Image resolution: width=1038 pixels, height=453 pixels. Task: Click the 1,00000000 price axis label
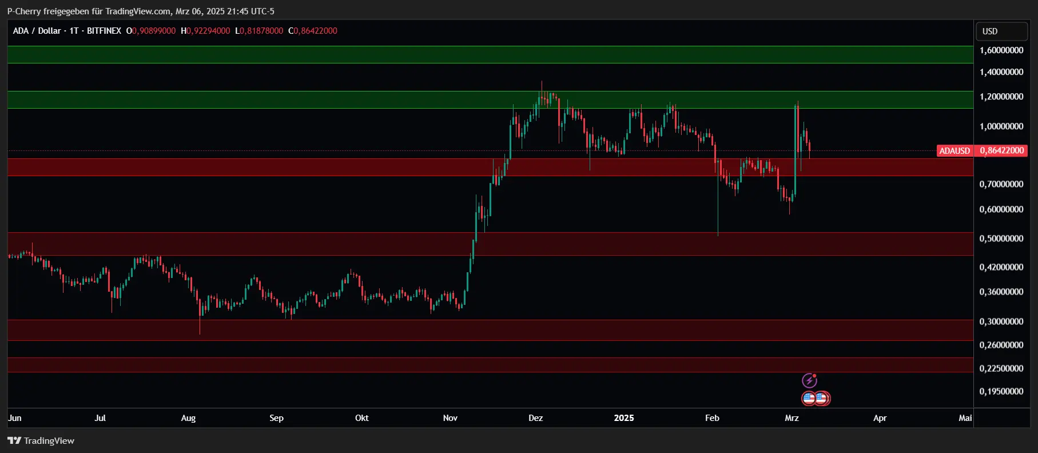(1001, 126)
